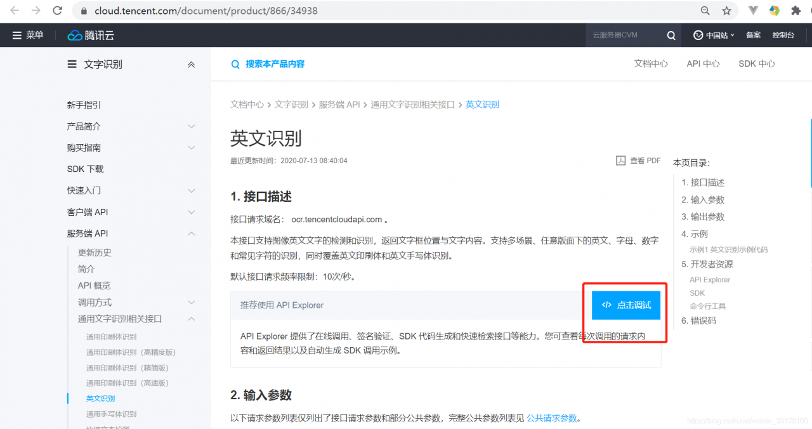Reload the page with refresh icon

pos(57,11)
